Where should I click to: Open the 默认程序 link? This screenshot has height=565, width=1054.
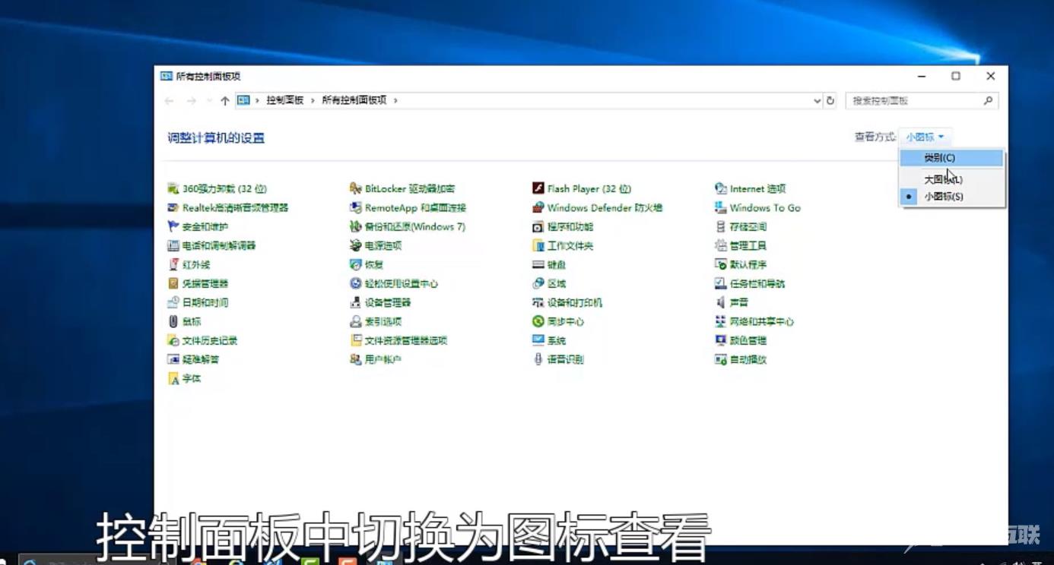pyautogui.click(x=748, y=264)
